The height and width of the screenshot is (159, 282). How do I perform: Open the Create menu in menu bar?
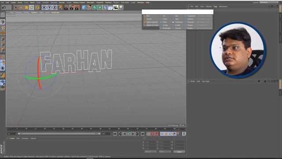[x=13, y=3]
